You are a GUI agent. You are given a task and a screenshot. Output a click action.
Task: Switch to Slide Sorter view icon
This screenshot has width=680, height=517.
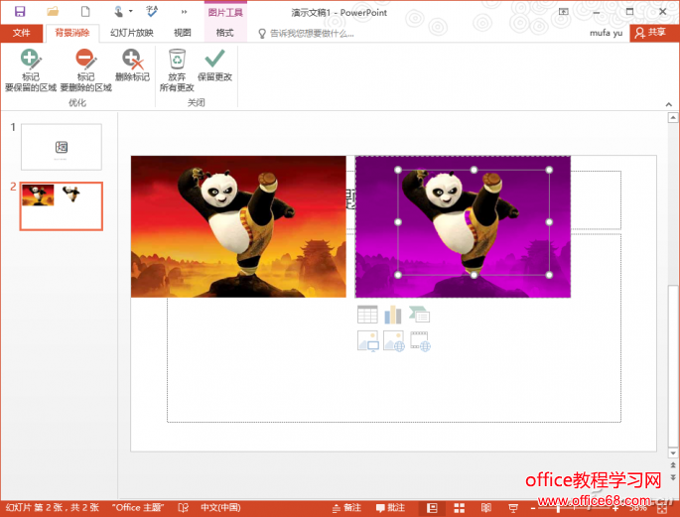point(460,507)
